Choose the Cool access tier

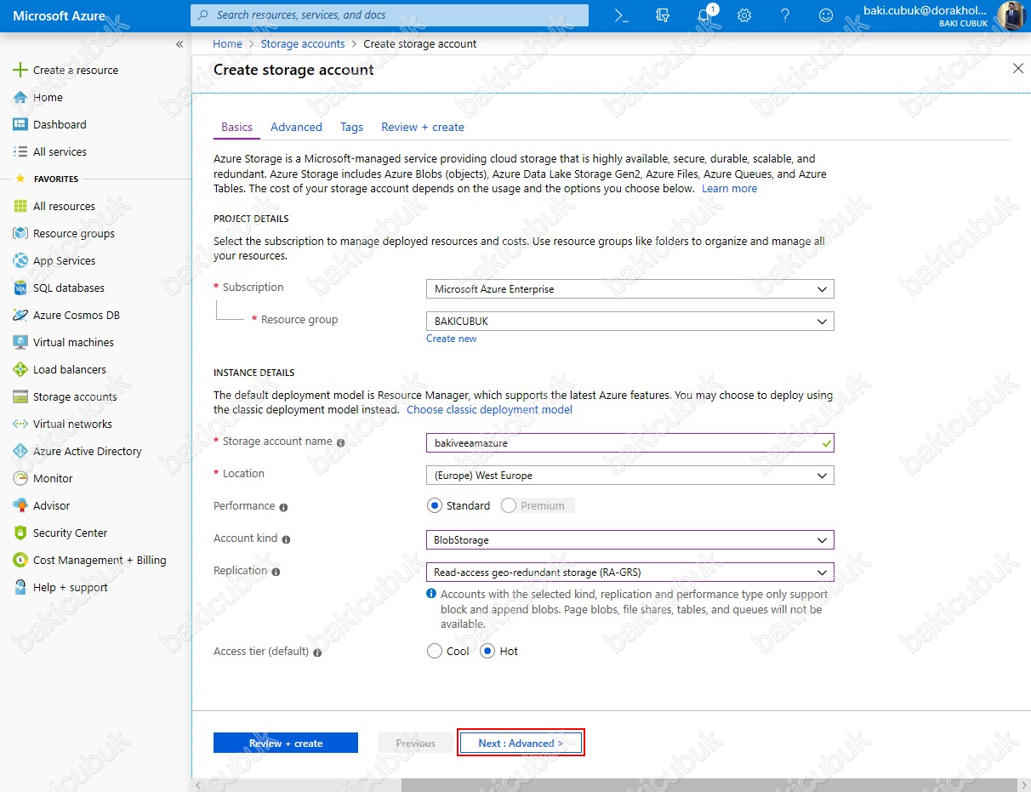click(435, 651)
